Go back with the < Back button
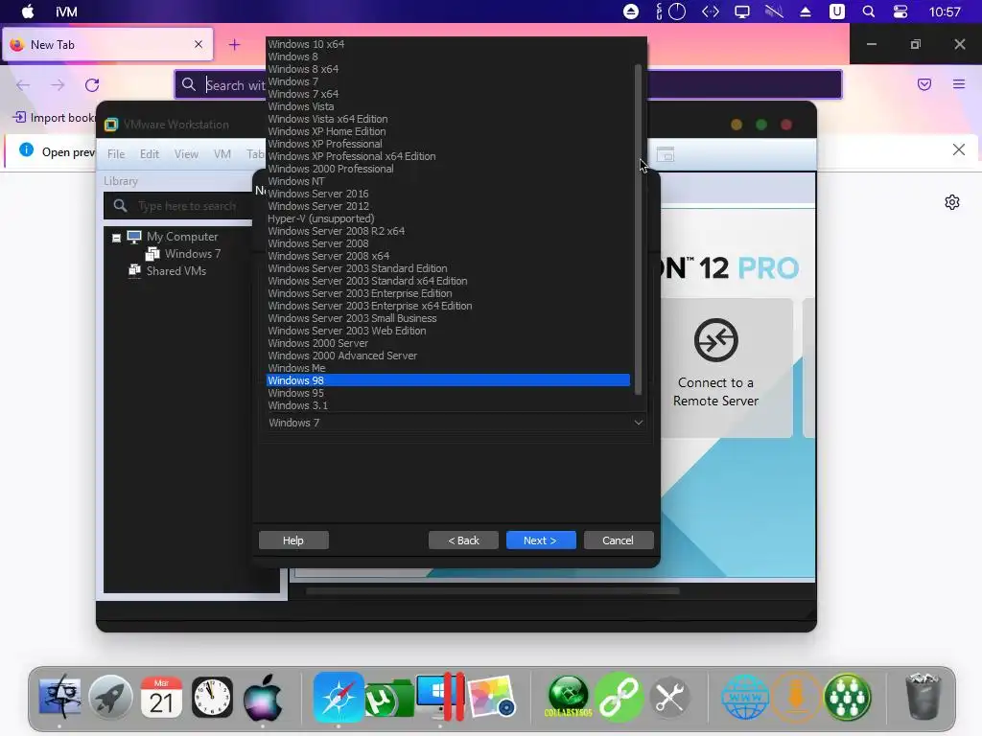Image resolution: width=982 pixels, height=736 pixels. tap(463, 540)
